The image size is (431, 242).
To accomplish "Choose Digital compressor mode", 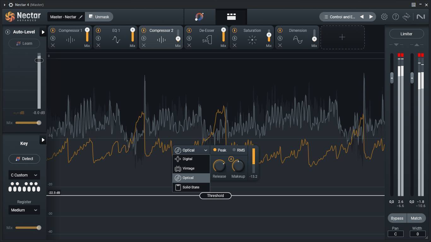I will [191, 159].
